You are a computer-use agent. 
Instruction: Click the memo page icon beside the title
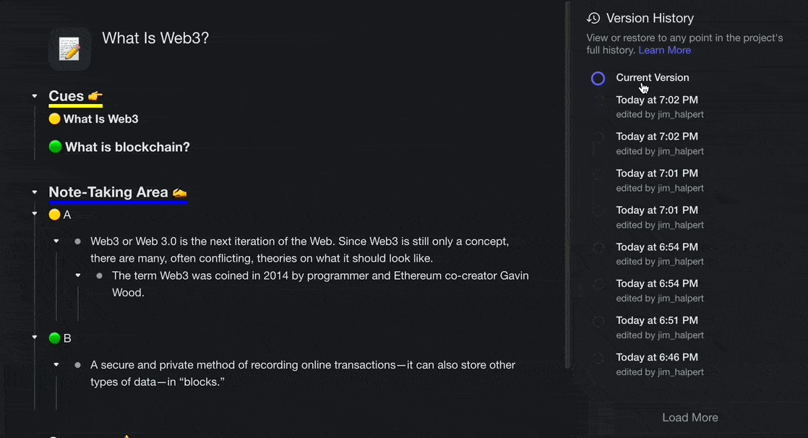point(69,49)
